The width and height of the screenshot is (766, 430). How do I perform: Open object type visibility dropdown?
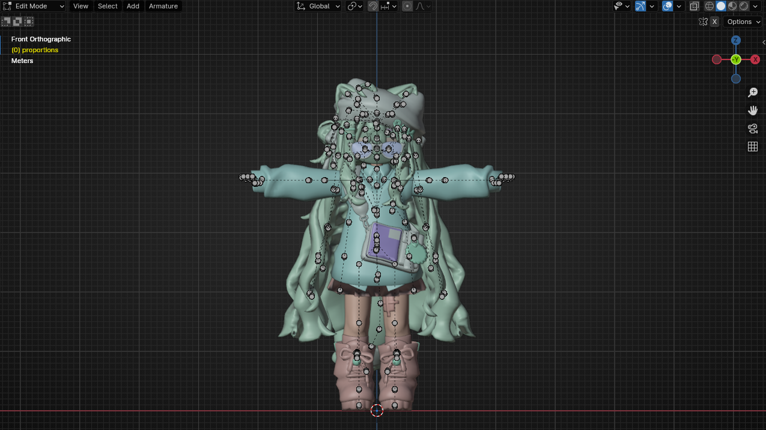[622, 6]
